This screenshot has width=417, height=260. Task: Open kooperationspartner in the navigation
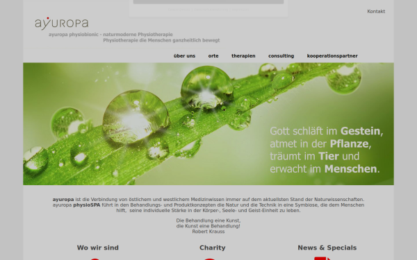point(332,56)
